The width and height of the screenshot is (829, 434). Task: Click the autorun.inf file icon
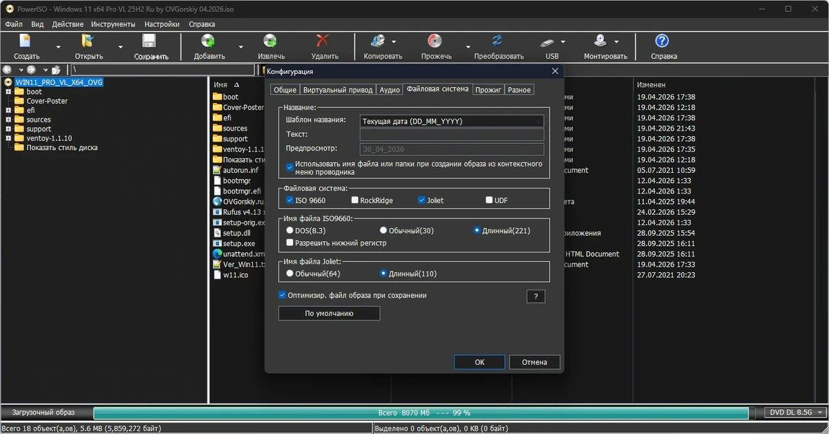tap(217, 170)
